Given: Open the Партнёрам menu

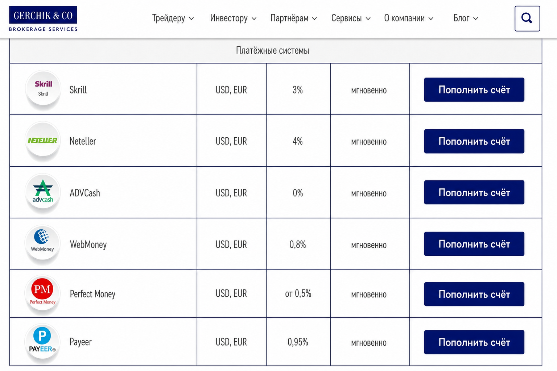Looking at the screenshot, I should [294, 18].
